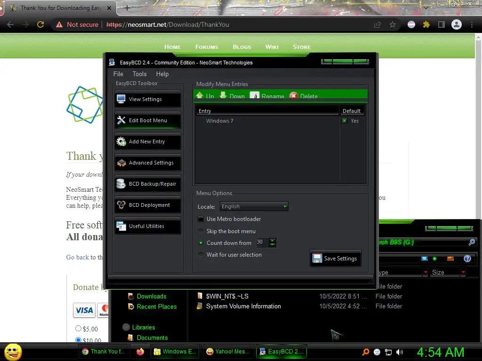Select the $5.00 donation option
Screen dimensions: 482x361
tap(79, 329)
